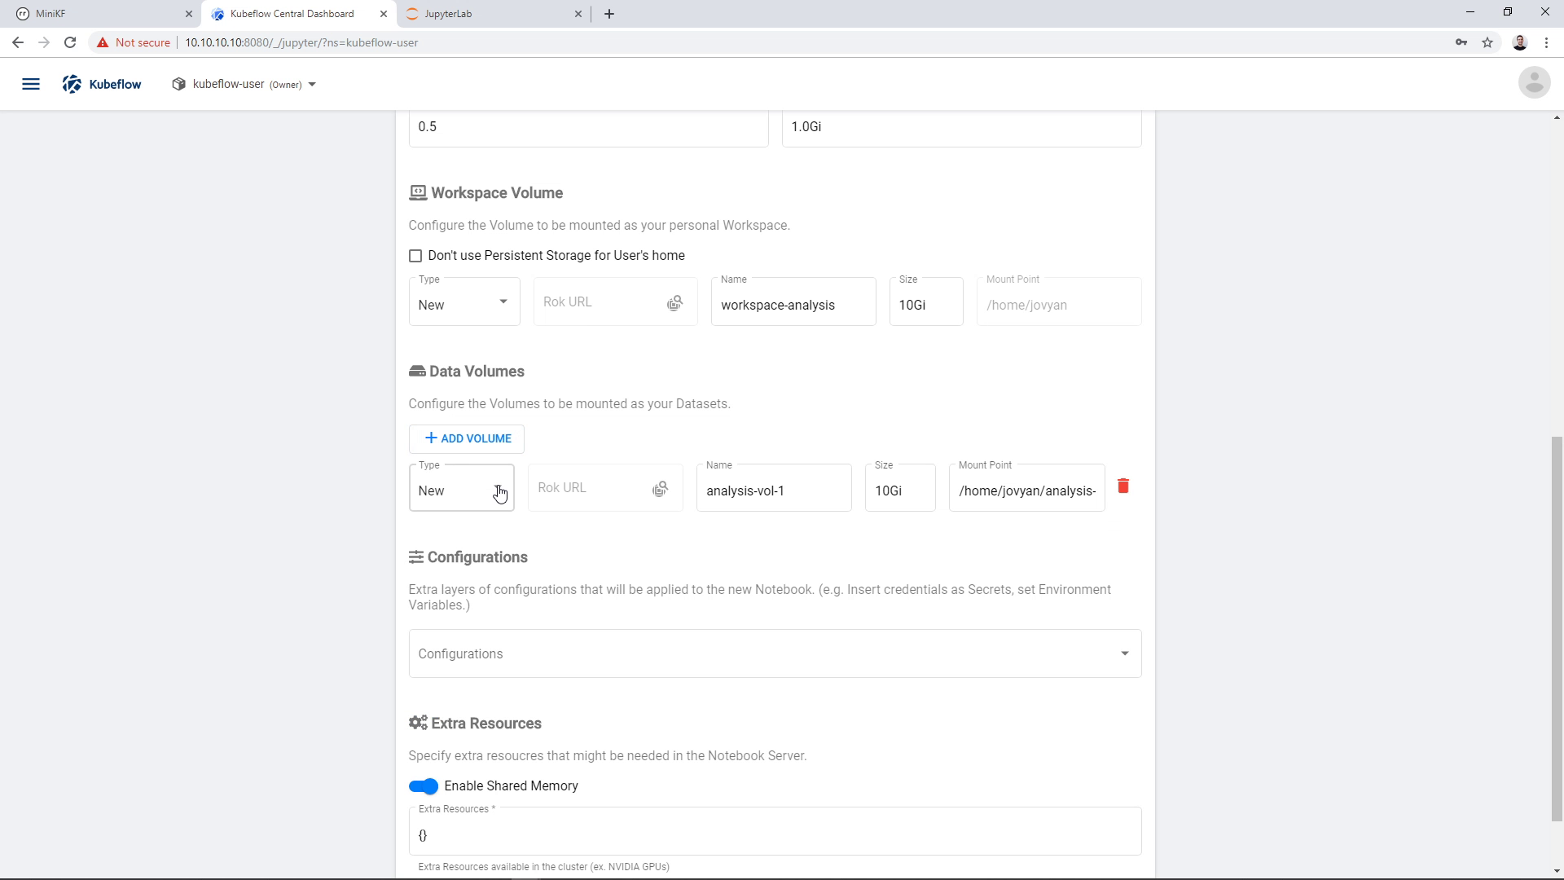The image size is (1564, 880).
Task: Check Don't use Persistent Storage checkbox
Action: tap(415, 256)
